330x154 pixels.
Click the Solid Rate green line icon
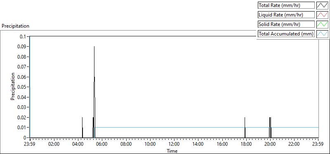pyautogui.click(x=322, y=24)
